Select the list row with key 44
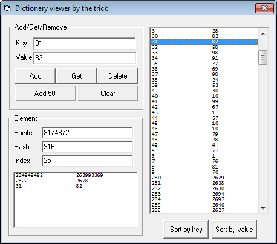Viewport: 277px width, 244px height. tap(204, 118)
